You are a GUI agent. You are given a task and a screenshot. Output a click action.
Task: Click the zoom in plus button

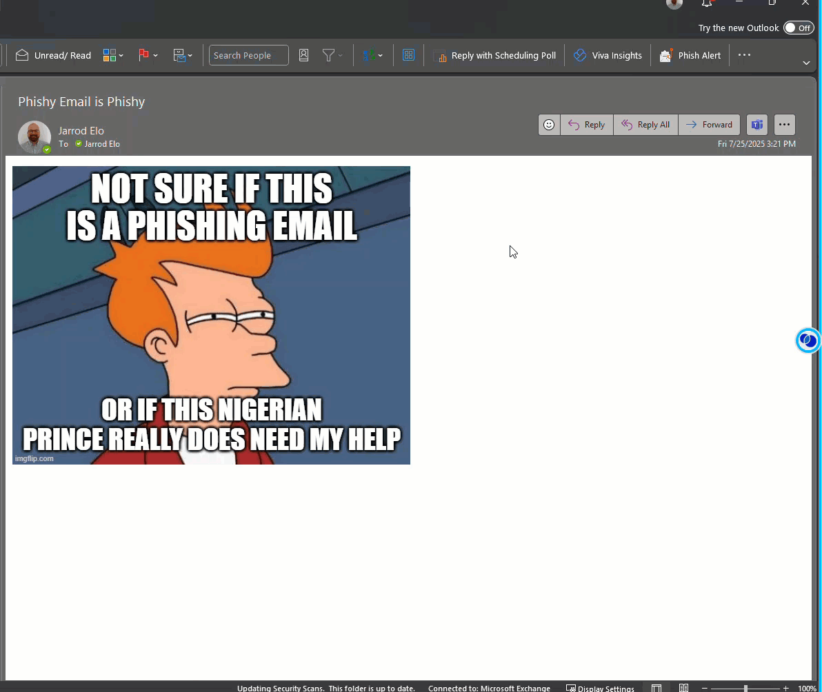tap(786, 689)
